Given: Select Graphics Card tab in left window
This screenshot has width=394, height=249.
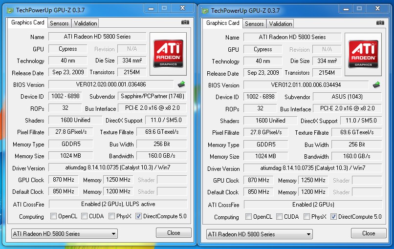Looking at the screenshot, I should 28,22.
